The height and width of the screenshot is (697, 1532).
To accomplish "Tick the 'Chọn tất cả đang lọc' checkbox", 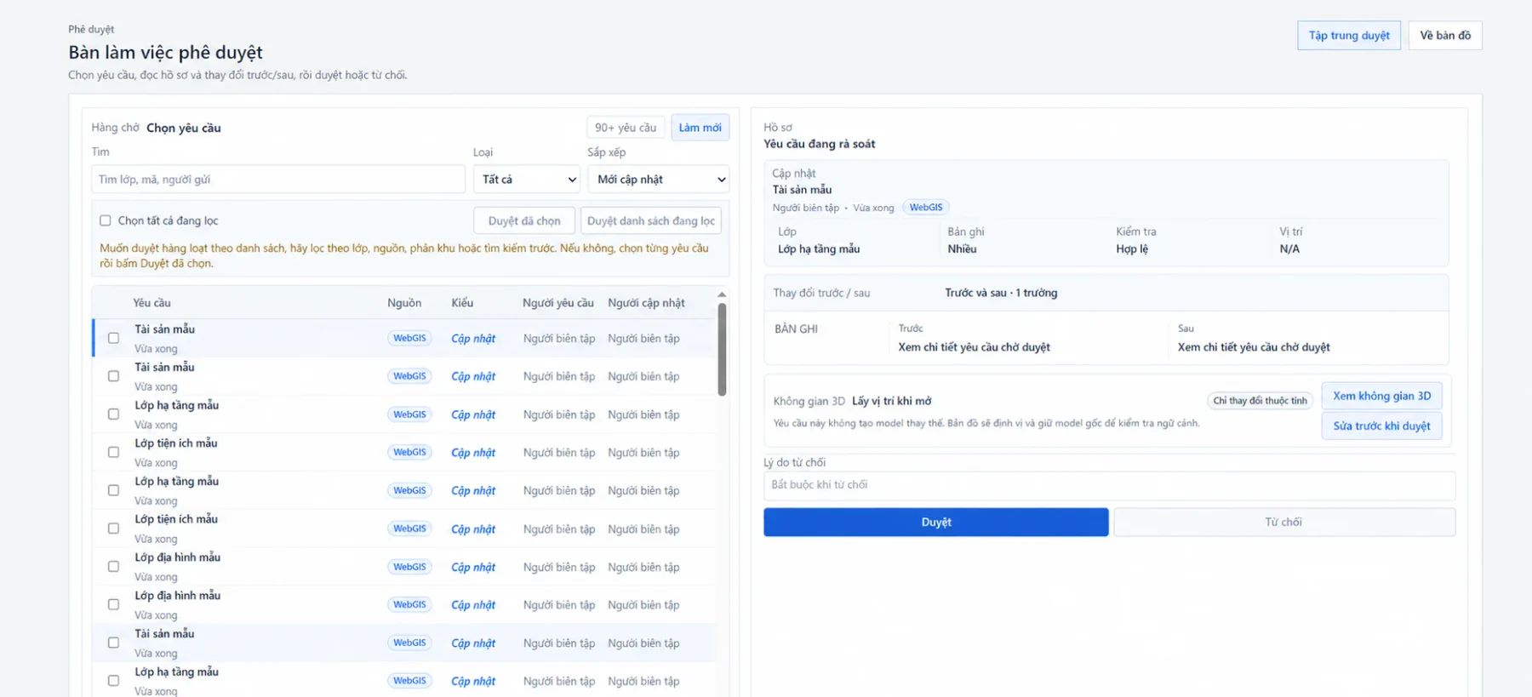I will click(106, 220).
